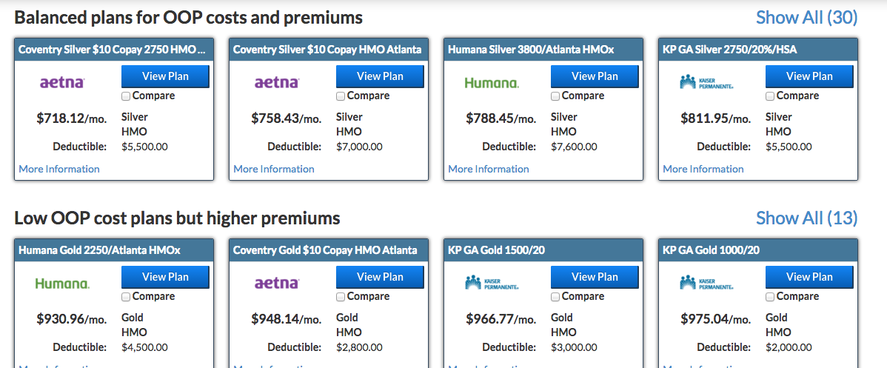Click KP GA Silver 2750/20%/HSA card title
This screenshot has width=887, height=368.
(x=730, y=50)
